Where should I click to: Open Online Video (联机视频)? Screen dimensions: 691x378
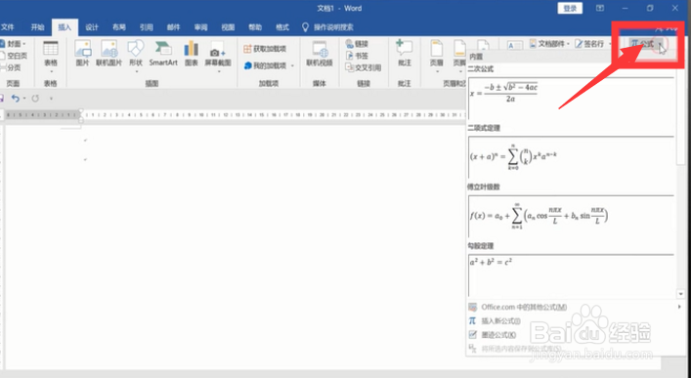320,54
